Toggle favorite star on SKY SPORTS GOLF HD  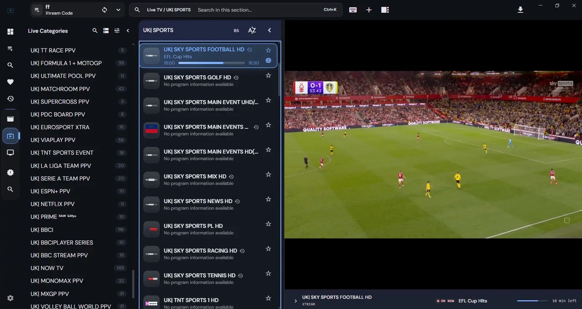click(268, 76)
